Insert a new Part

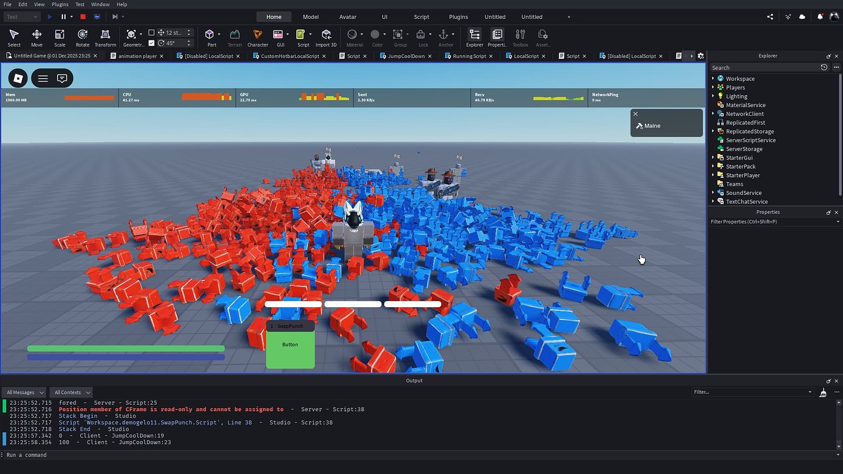(x=210, y=37)
